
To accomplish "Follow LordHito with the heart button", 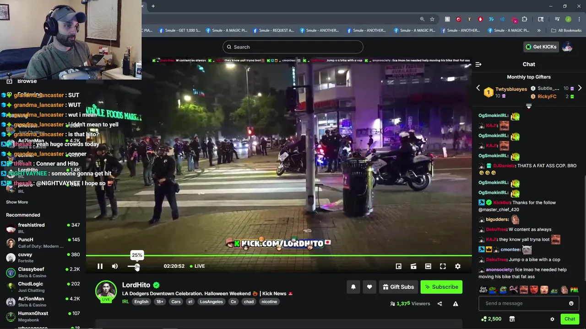I will point(369,287).
